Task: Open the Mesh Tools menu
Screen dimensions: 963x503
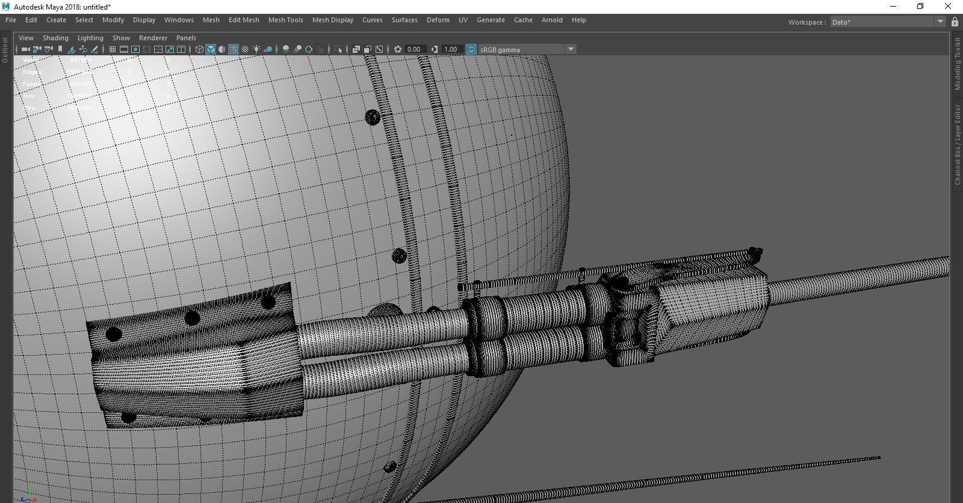Action: (x=286, y=20)
